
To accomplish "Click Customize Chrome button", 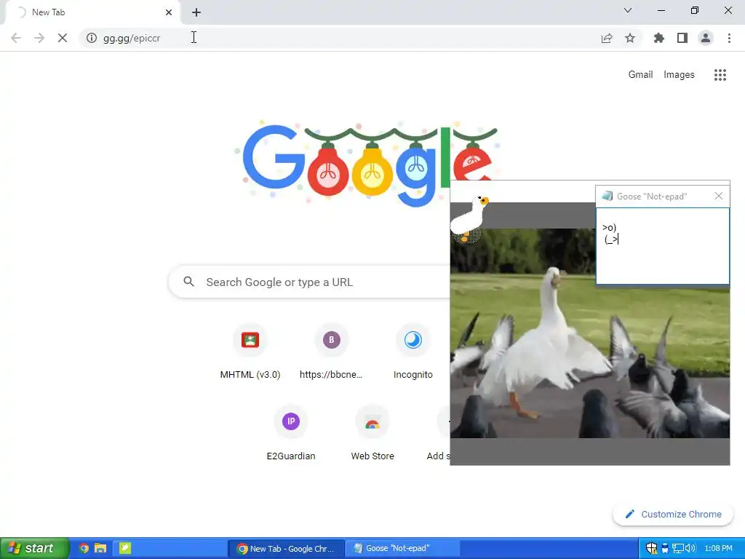I will point(673,515).
